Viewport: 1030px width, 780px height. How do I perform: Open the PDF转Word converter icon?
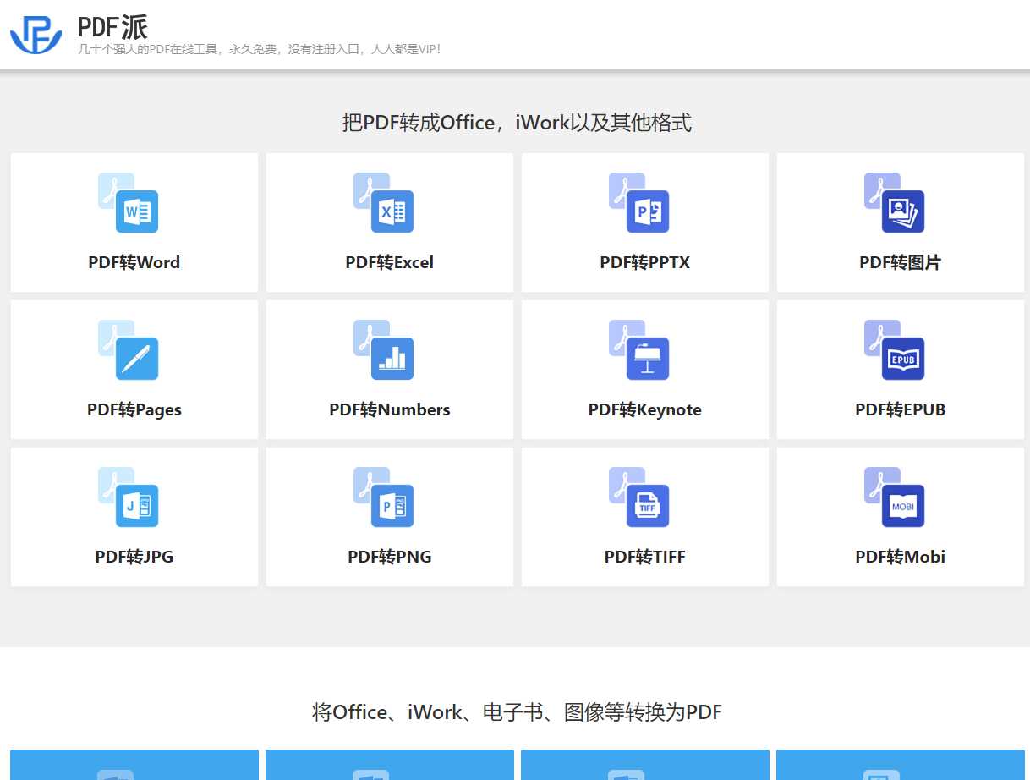click(129, 203)
